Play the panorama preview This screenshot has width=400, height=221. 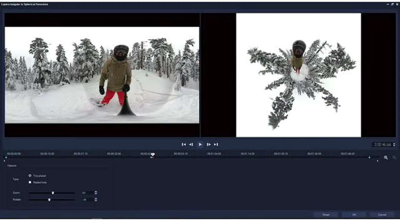tap(200, 144)
